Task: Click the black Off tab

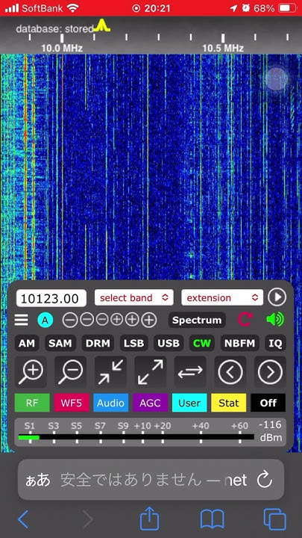Action: point(268,403)
